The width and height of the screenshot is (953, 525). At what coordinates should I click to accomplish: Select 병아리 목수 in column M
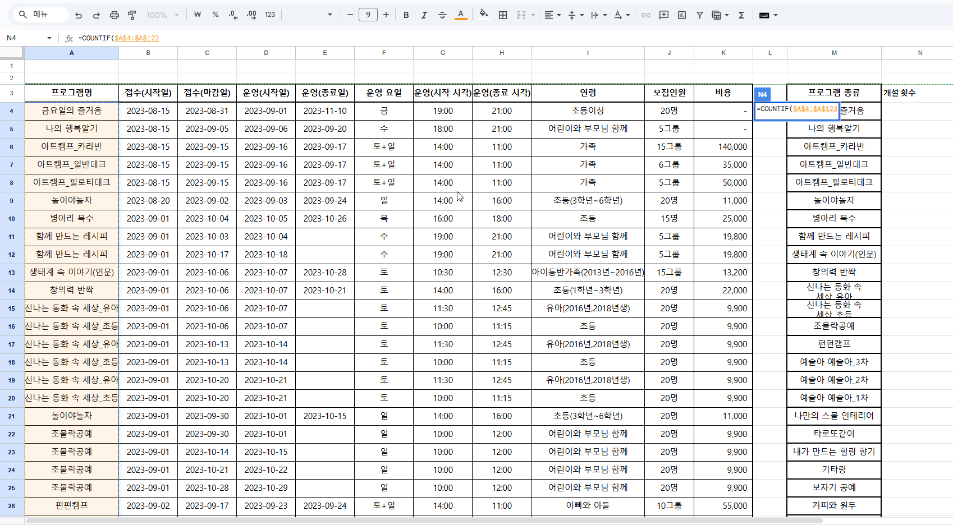point(834,219)
